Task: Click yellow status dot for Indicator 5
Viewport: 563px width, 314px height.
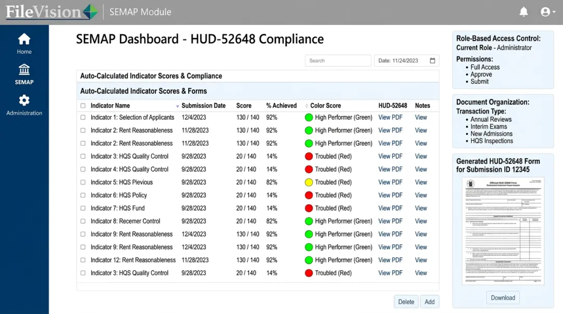Action: tap(309, 182)
